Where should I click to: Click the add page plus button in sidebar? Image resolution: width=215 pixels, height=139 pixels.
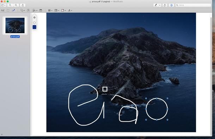tap(2, 134)
